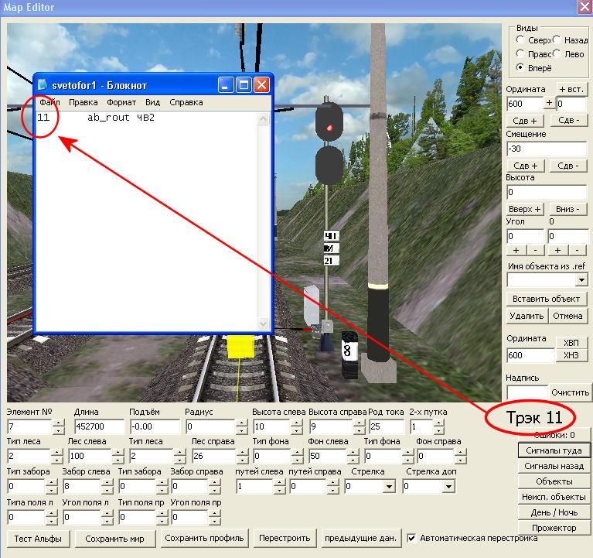Click the Вставить объект button
Image resolution: width=593 pixels, height=558 pixels.
(547, 299)
